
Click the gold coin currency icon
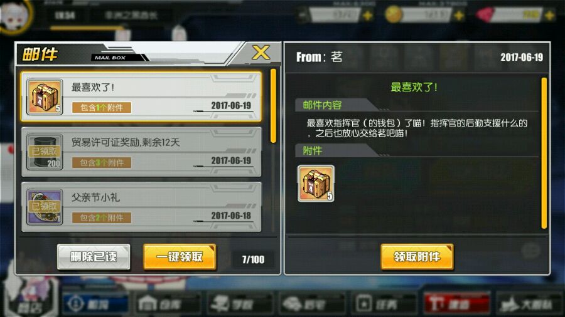tap(393, 15)
